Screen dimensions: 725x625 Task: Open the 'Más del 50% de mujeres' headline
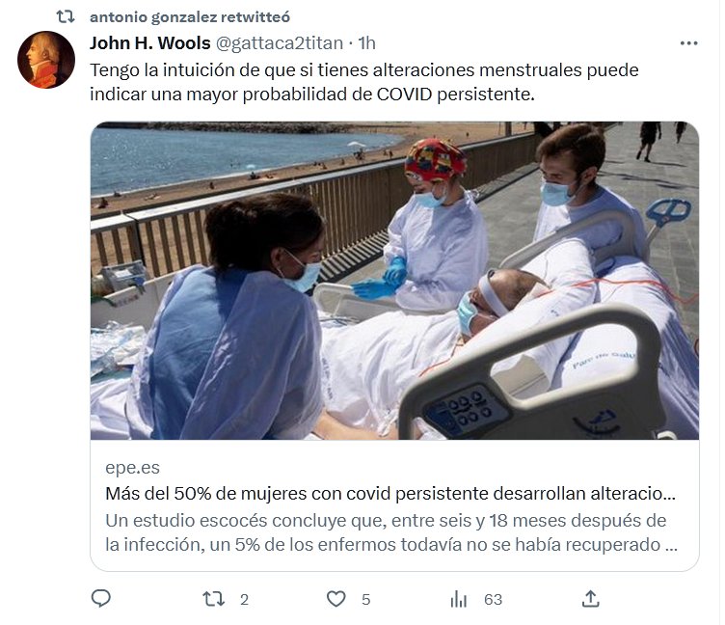tap(390, 494)
